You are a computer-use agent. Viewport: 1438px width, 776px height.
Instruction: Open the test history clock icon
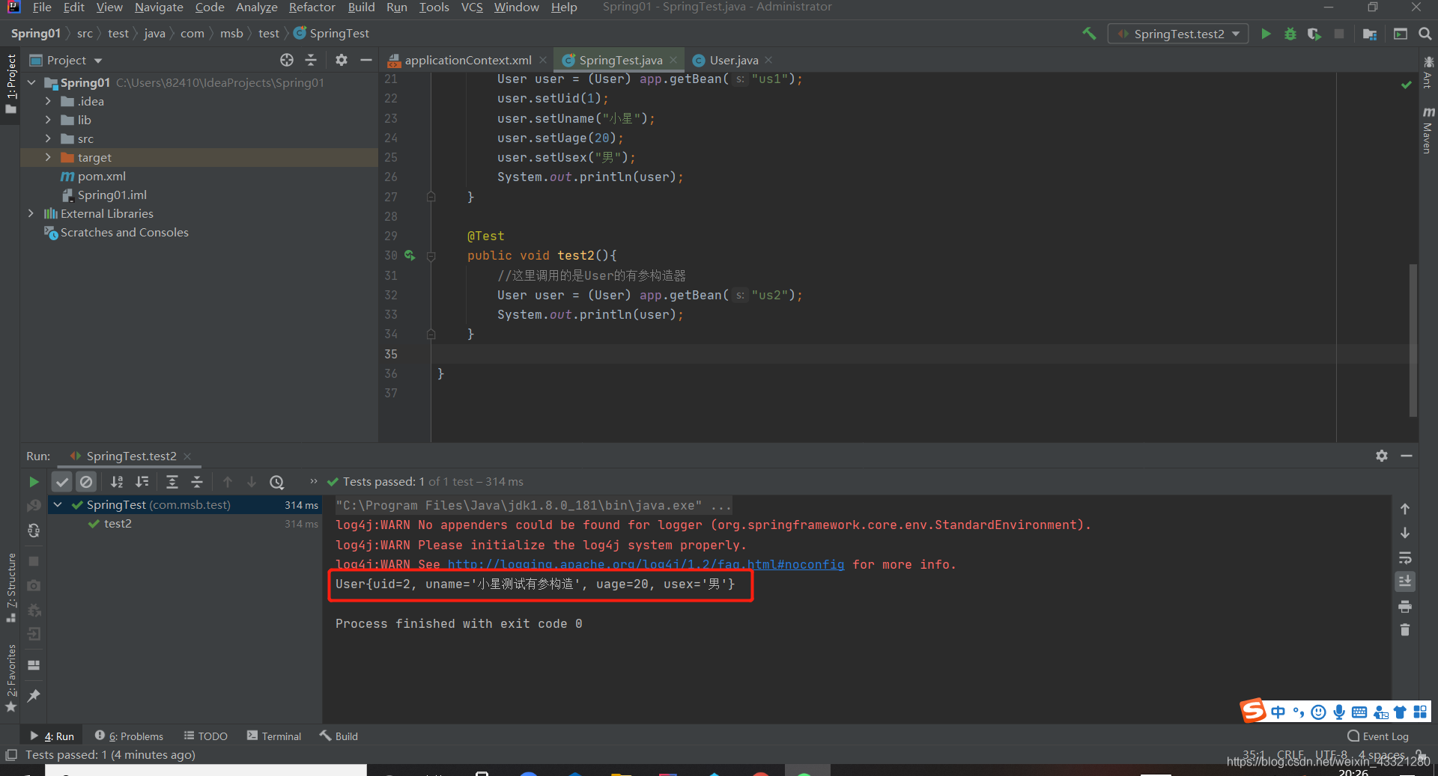(277, 482)
